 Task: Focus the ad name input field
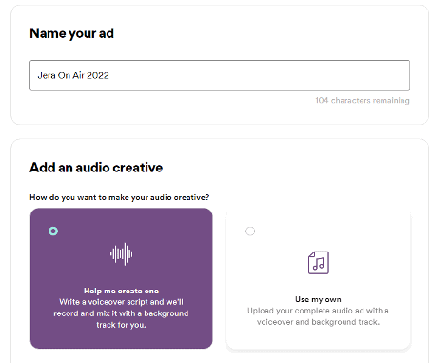tap(220, 75)
